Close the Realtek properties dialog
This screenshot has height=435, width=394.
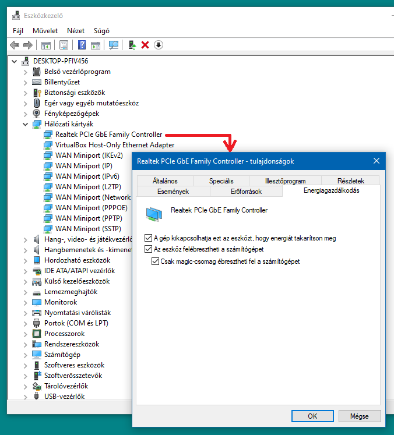[377, 161]
